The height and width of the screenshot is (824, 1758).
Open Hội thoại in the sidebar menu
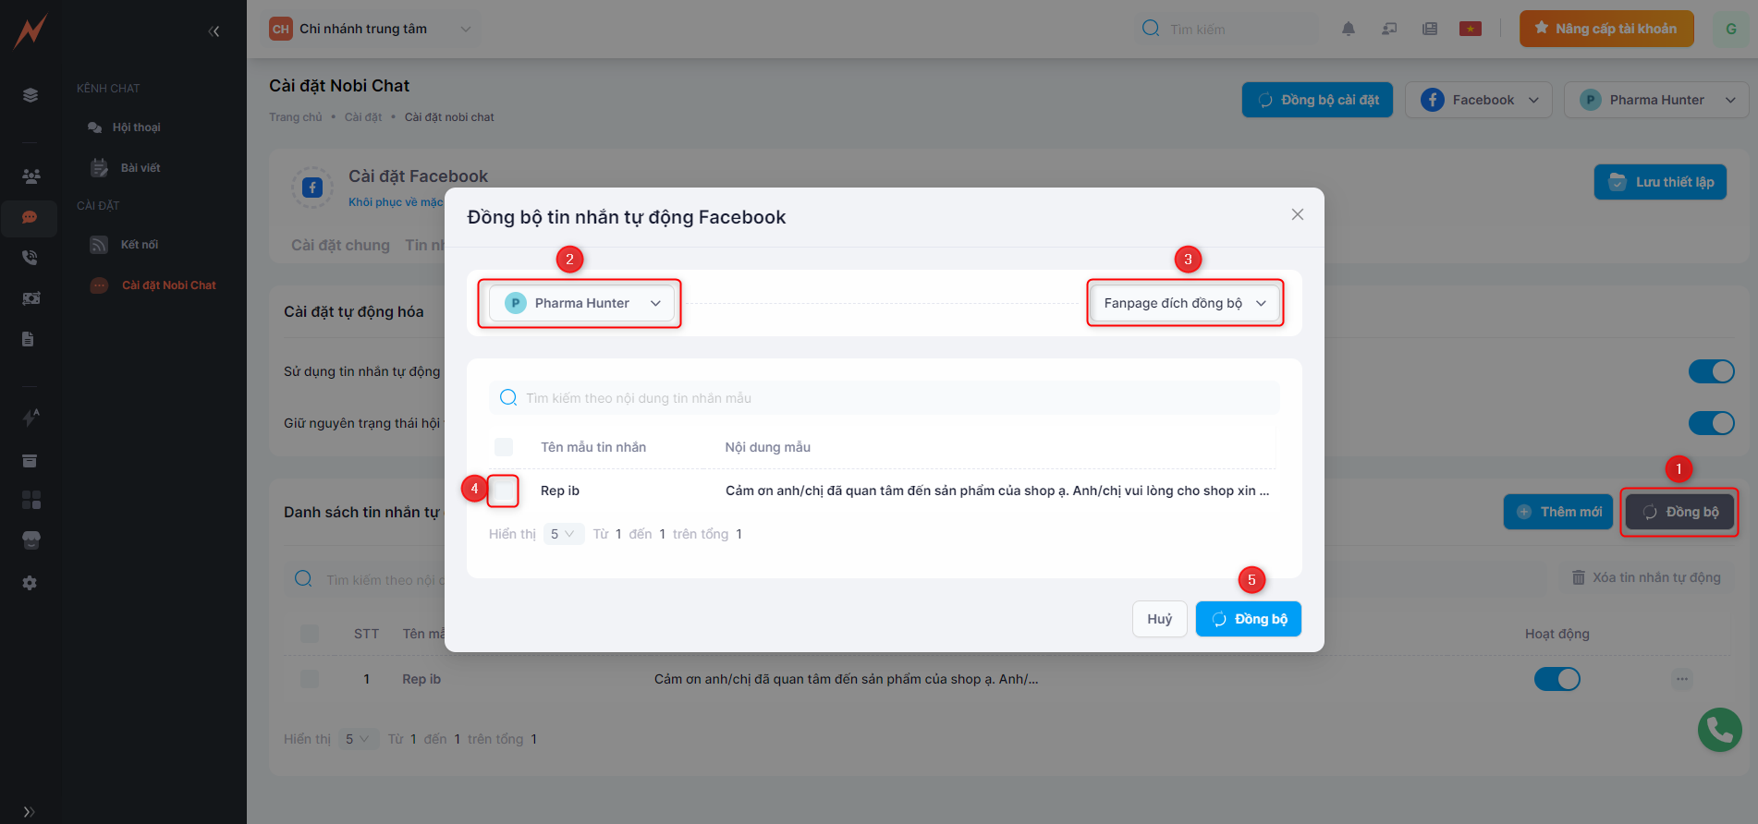point(136,127)
